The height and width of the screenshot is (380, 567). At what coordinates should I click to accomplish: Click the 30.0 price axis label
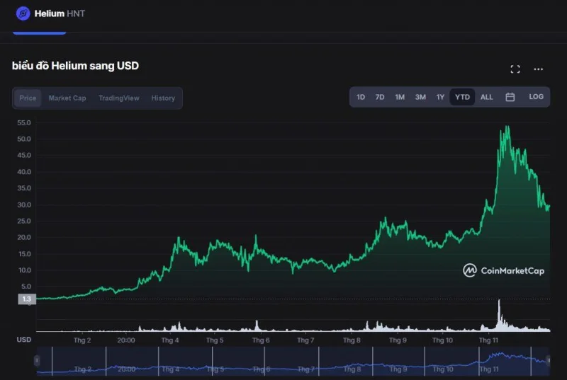point(24,205)
